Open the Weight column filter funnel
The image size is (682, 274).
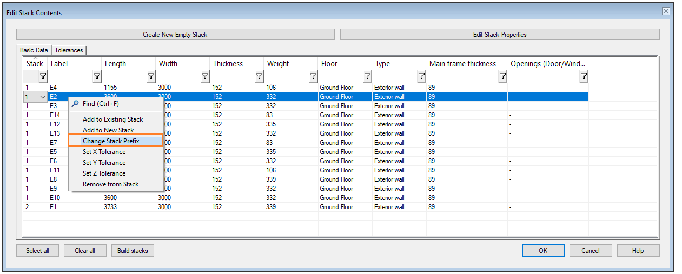point(313,77)
